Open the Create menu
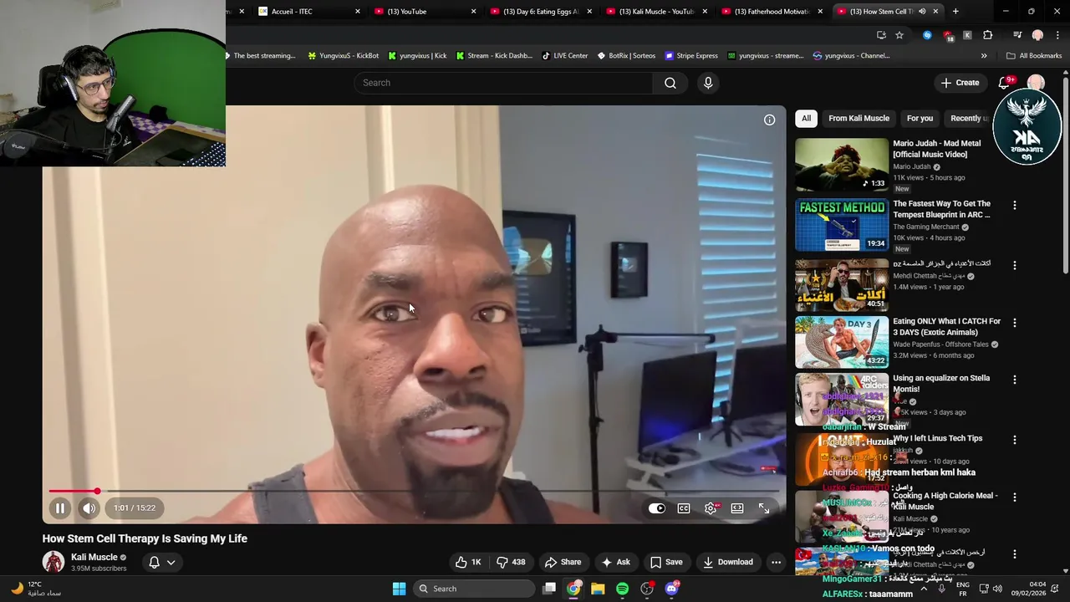 click(960, 83)
